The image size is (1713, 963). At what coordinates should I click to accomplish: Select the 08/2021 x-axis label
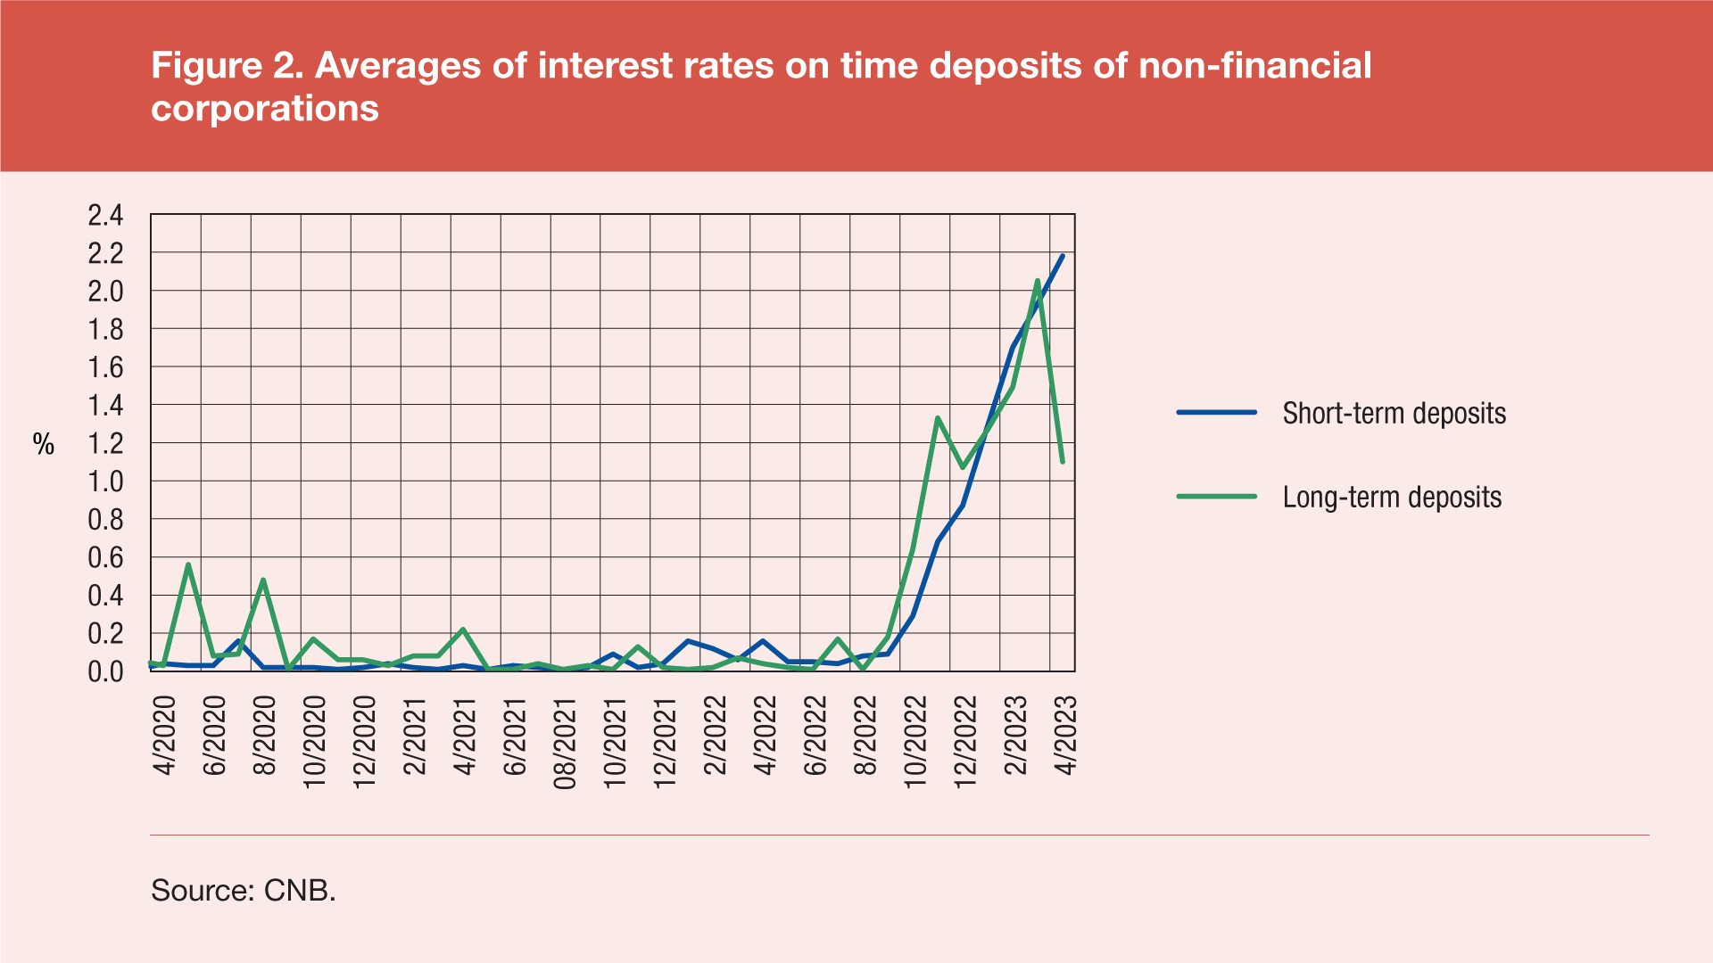click(565, 743)
